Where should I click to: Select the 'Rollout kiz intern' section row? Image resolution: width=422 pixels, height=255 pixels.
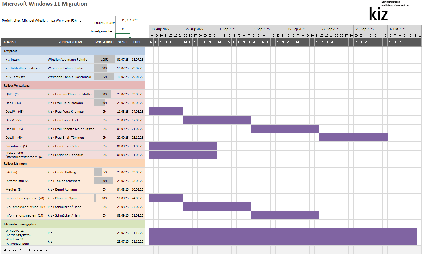click(x=73, y=164)
